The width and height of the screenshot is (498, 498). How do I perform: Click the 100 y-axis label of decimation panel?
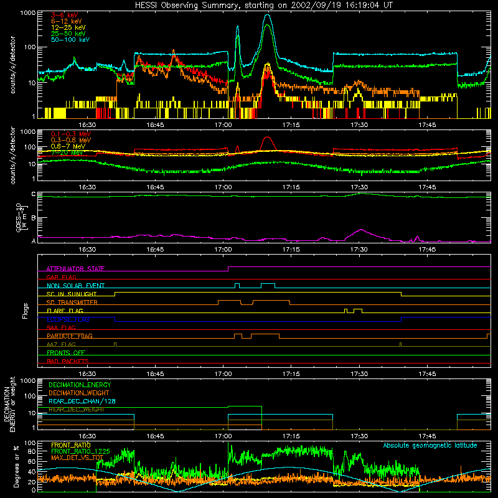tap(30, 396)
